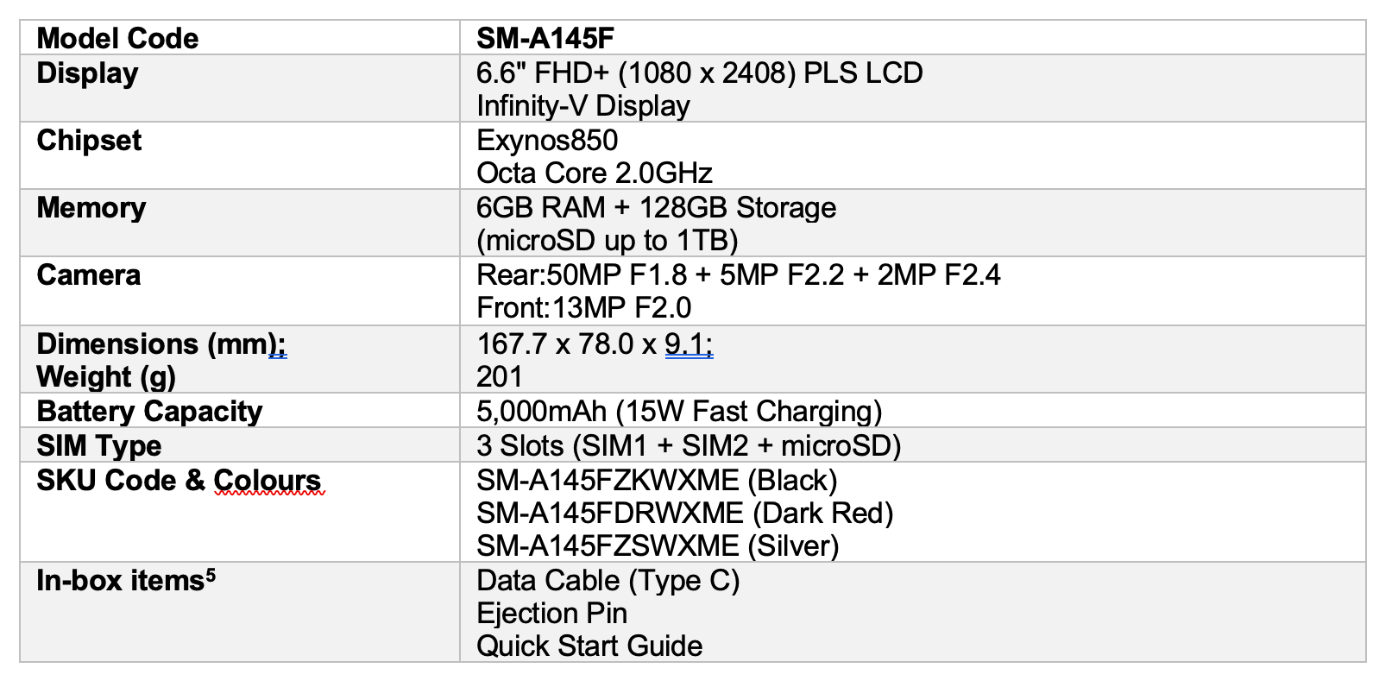Click the 6GB RAM + 128GB Storage text
The image size is (1379, 687).
[656, 207]
